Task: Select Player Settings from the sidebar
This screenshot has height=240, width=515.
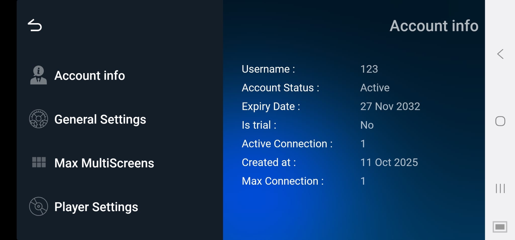Action: (x=96, y=207)
